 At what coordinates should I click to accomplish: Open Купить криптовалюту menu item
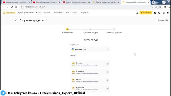tap(26, 13)
